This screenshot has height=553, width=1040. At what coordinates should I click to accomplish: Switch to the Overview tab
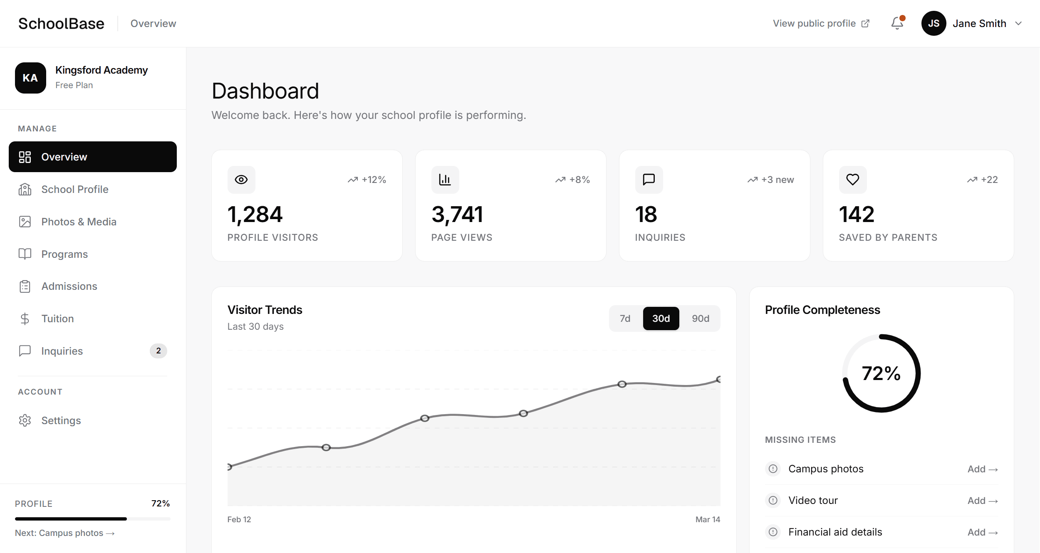pyautogui.click(x=153, y=23)
